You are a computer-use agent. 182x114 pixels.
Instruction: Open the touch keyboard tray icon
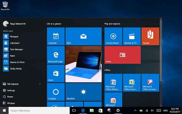coord(159,111)
